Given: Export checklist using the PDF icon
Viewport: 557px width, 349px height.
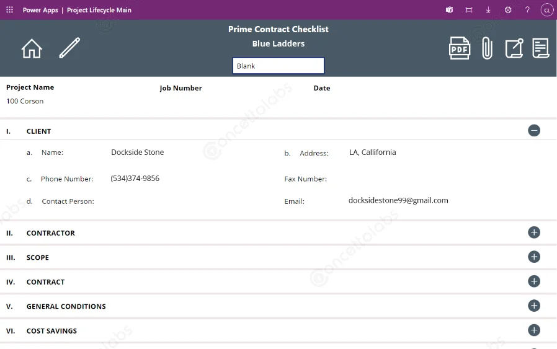Looking at the screenshot, I should tap(460, 48).
